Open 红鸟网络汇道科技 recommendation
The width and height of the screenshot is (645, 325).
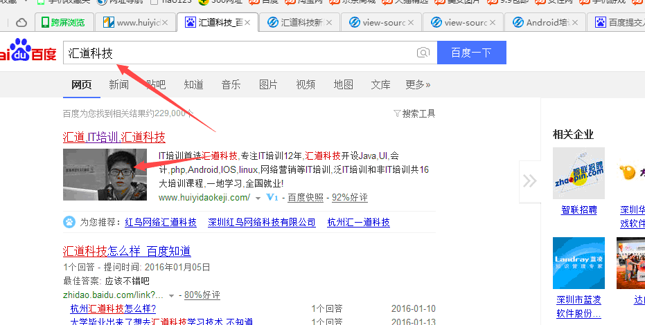click(161, 223)
